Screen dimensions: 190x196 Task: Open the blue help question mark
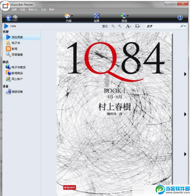tap(180, 18)
